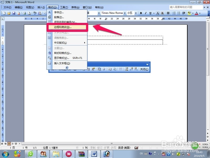This screenshot has height=158, width=210.
Task: Click inside the font name field
Action: pyautogui.click(x=112, y=13)
